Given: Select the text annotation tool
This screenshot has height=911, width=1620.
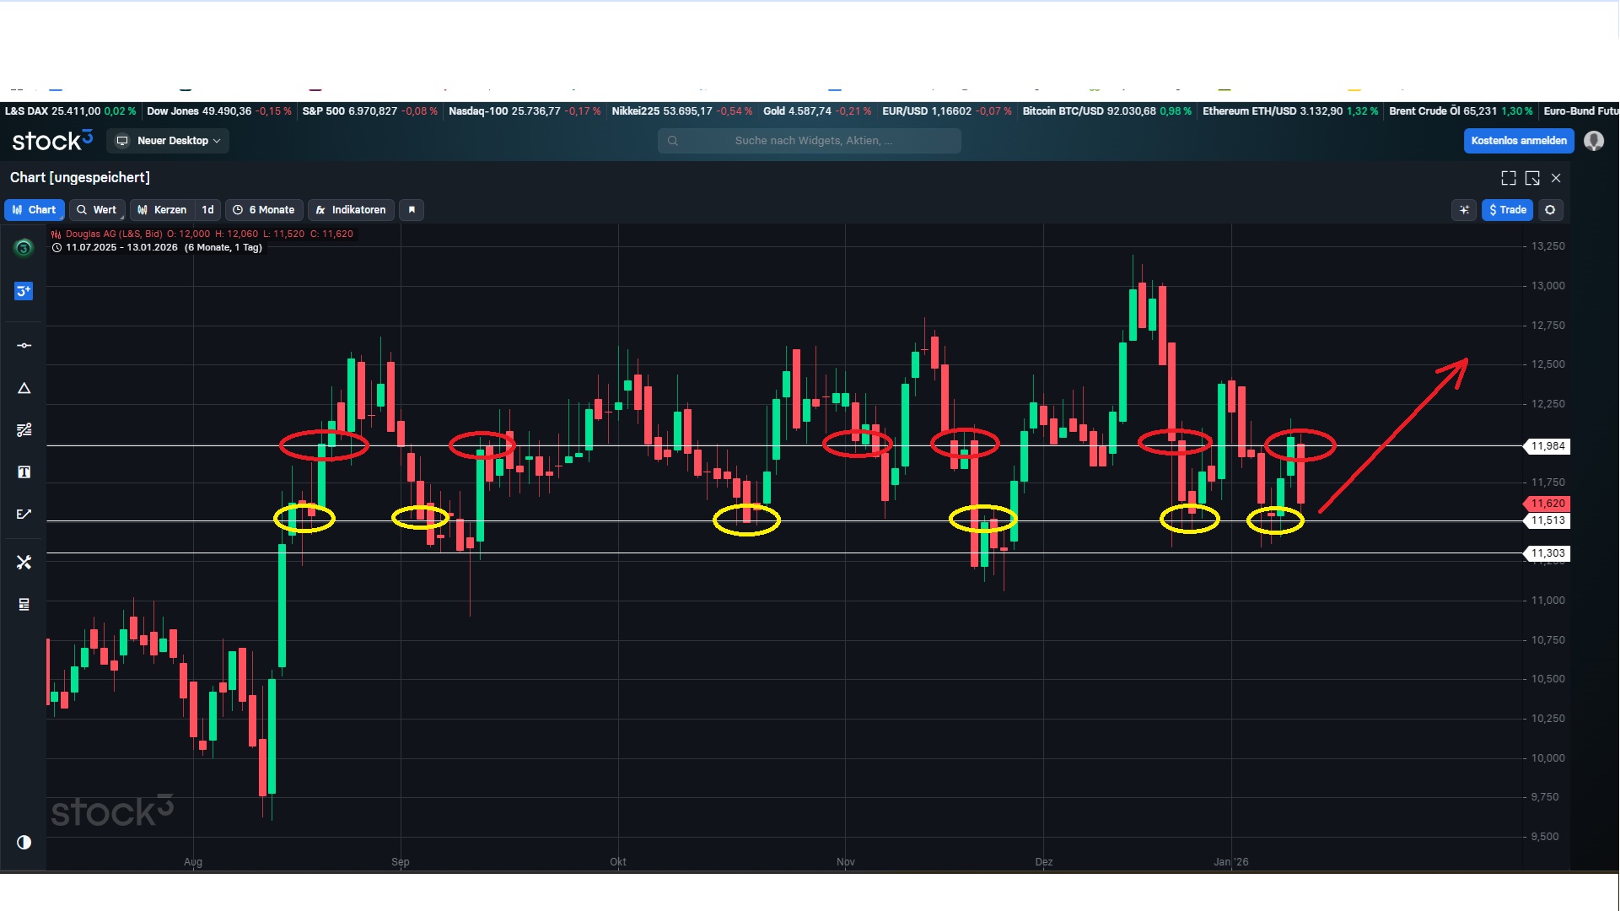Looking at the screenshot, I should tap(24, 472).
